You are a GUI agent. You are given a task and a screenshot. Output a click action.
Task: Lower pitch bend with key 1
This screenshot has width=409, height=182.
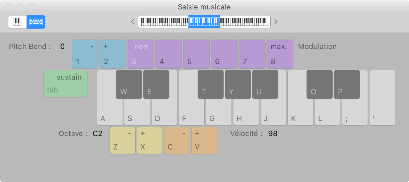point(85,54)
